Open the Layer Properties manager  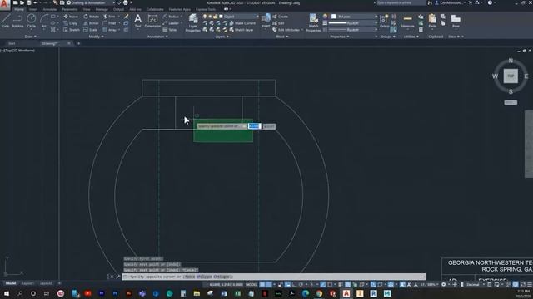point(192,23)
